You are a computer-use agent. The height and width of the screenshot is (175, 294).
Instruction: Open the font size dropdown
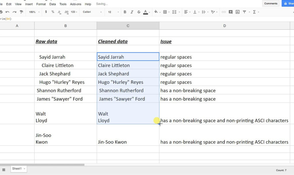[x=113, y=12]
